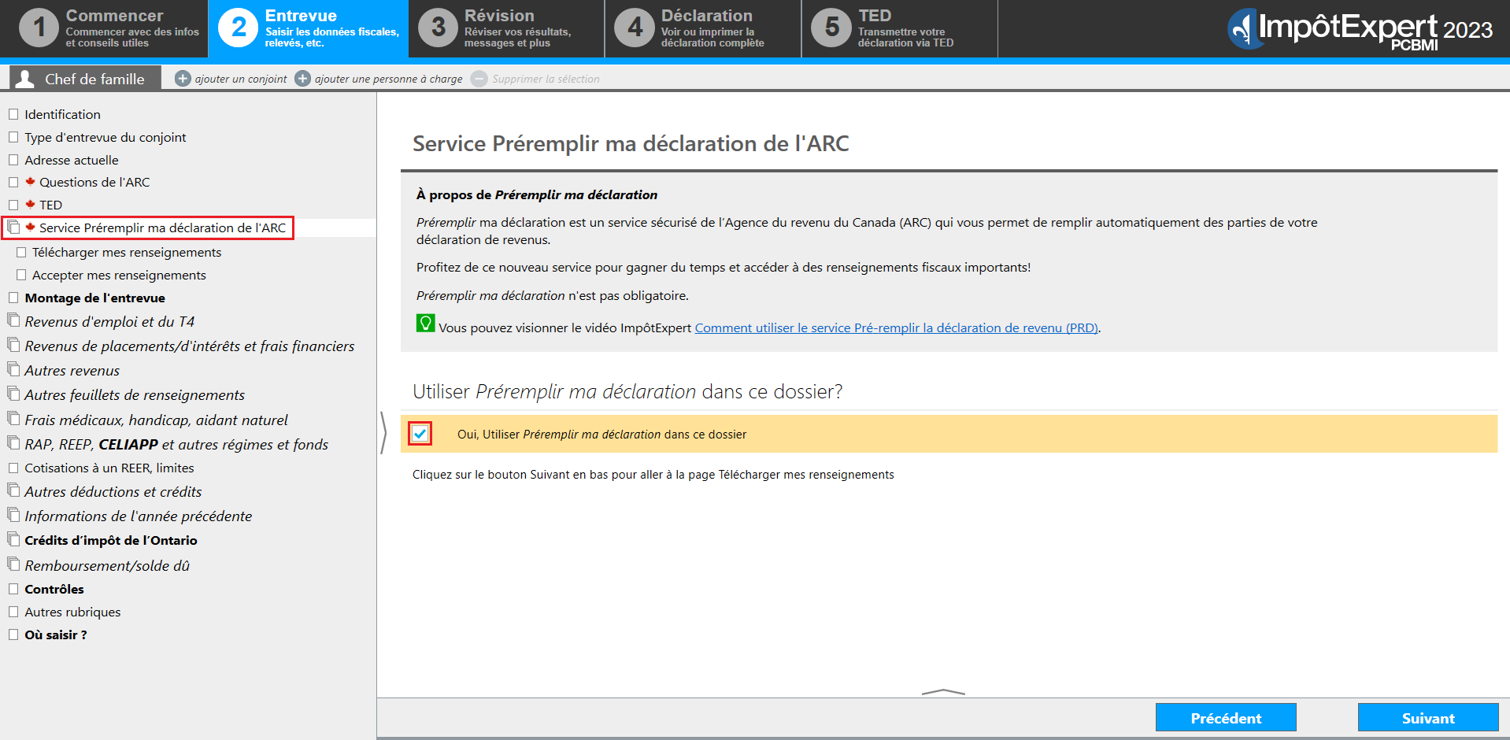Open the Pré-remplir video tutorial link

pos(896,327)
